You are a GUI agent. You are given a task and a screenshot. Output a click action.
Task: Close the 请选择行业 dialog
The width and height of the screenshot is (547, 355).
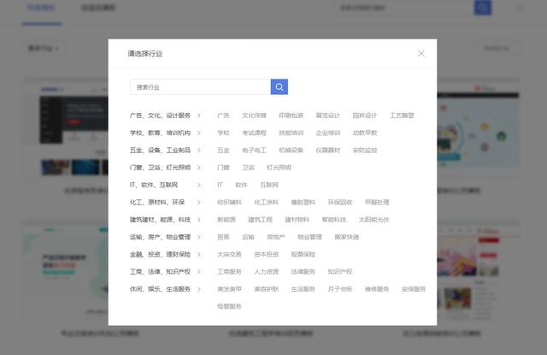point(421,53)
